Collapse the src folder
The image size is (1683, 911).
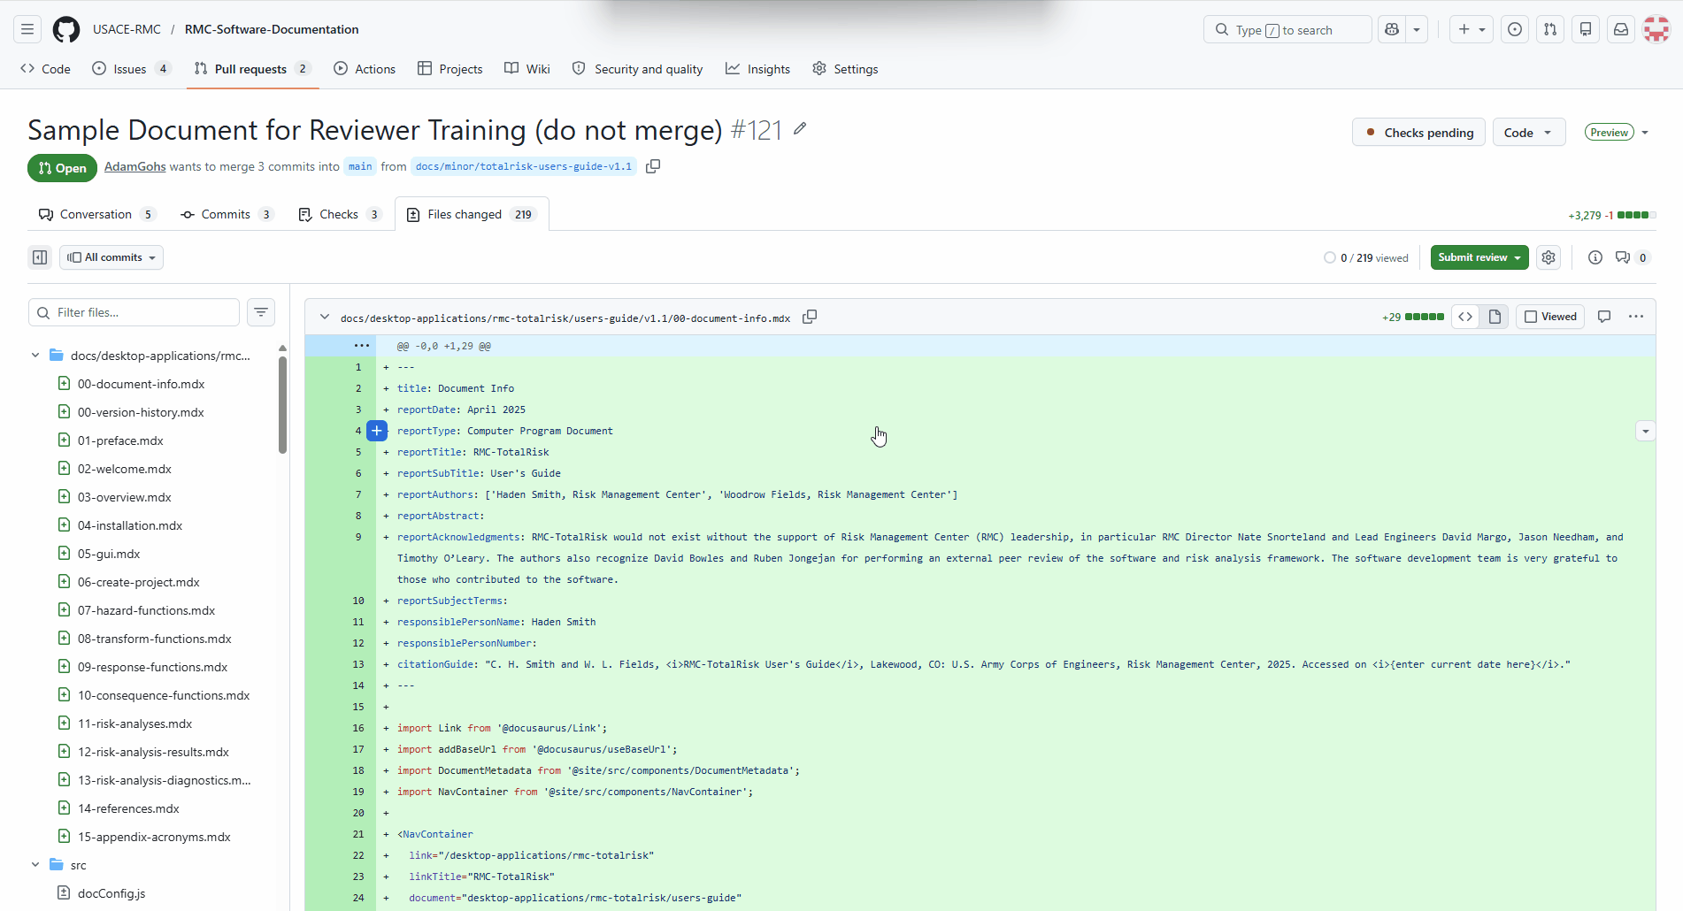(35, 865)
